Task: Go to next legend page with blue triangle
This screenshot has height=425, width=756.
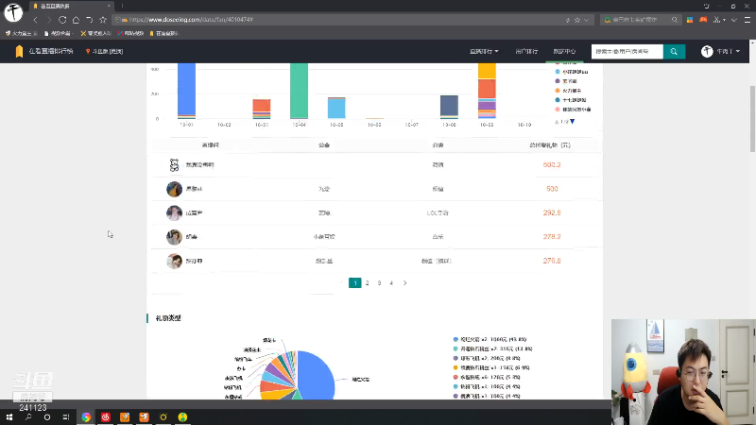Action: coord(573,122)
